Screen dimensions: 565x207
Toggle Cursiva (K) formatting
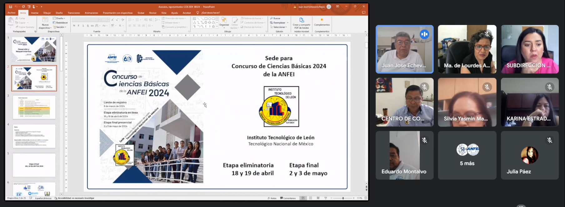[x=78, y=26]
